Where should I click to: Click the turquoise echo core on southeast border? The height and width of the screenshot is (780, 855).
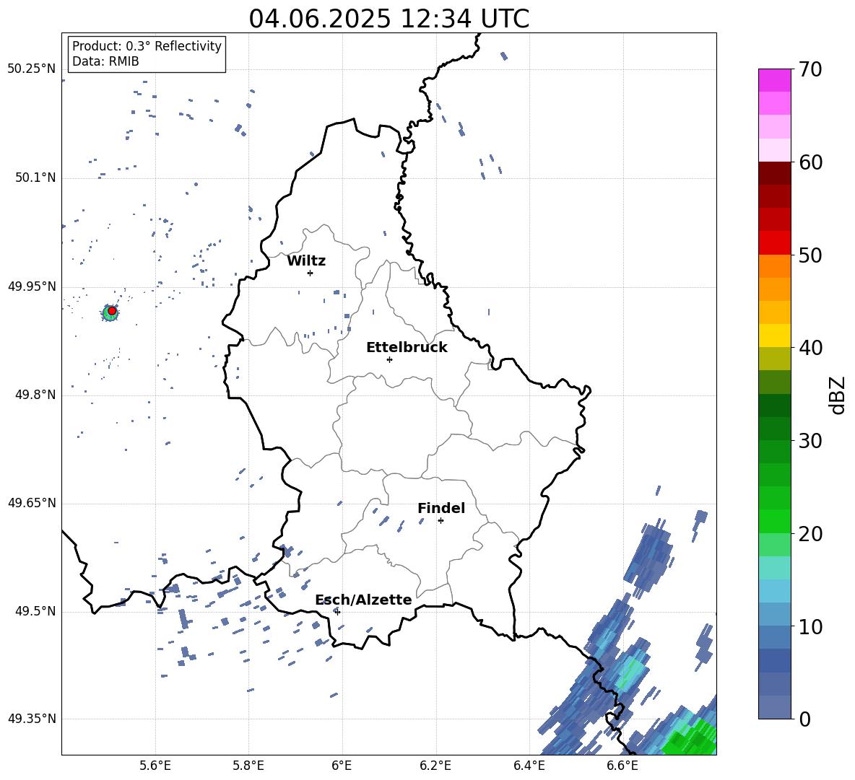[x=633, y=670]
